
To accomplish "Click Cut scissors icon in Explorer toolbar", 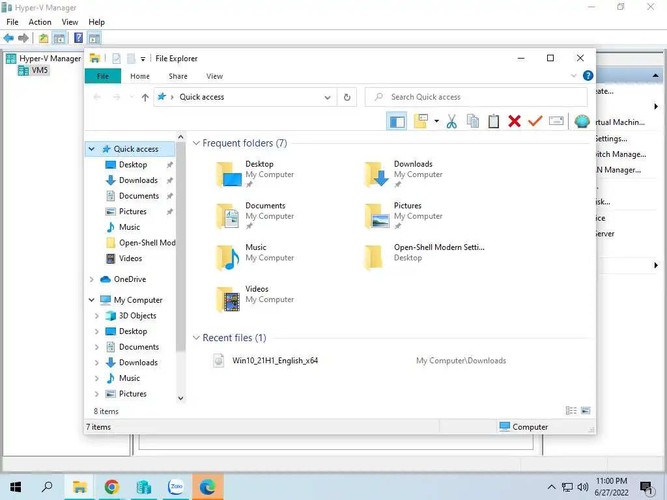I will (452, 122).
